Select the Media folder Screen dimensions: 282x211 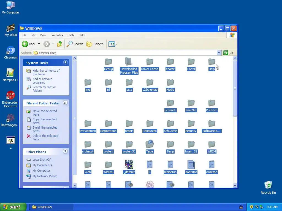170,85
